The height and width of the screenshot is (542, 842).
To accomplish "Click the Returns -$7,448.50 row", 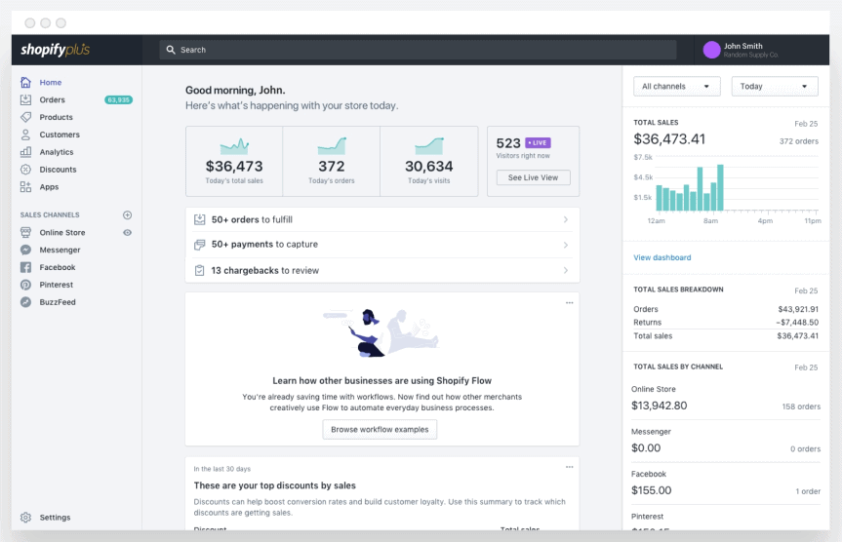I will click(x=726, y=323).
